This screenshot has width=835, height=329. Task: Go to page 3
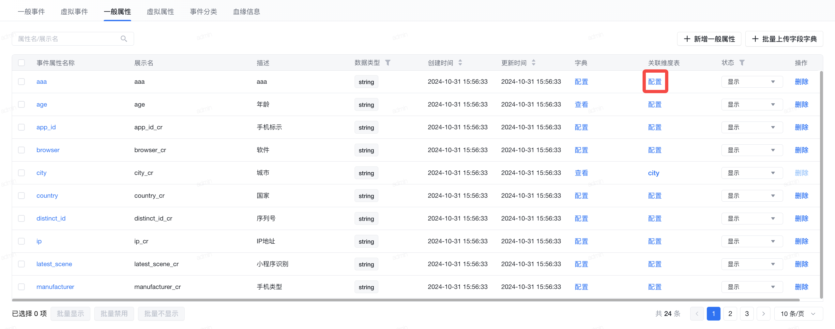pos(747,314)
